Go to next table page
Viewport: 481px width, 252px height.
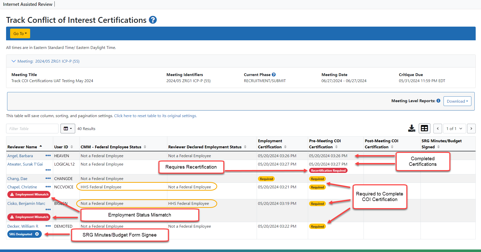[471, 129]
